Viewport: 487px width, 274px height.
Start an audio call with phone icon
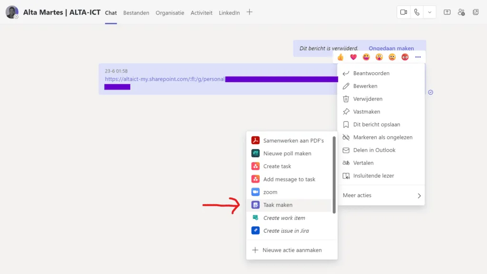pos(417,12)
